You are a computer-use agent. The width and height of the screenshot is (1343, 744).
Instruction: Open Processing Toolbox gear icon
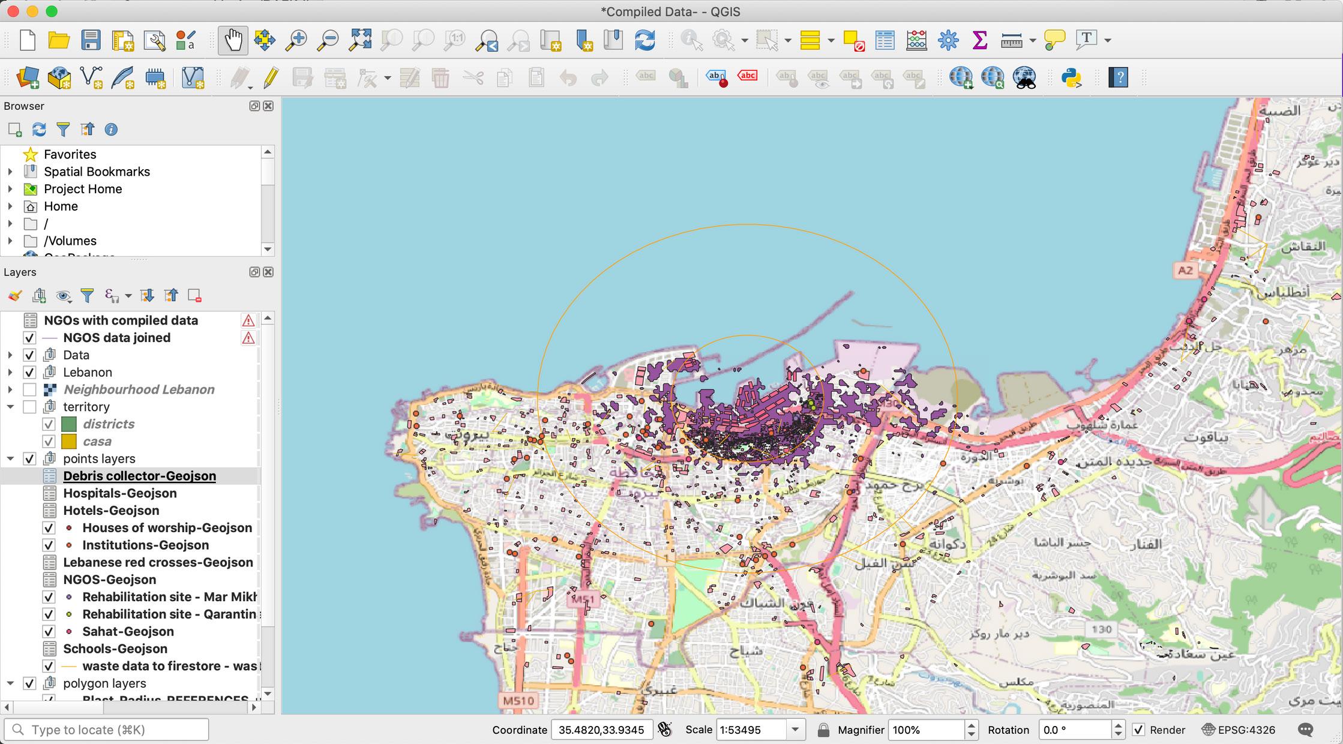948,40
